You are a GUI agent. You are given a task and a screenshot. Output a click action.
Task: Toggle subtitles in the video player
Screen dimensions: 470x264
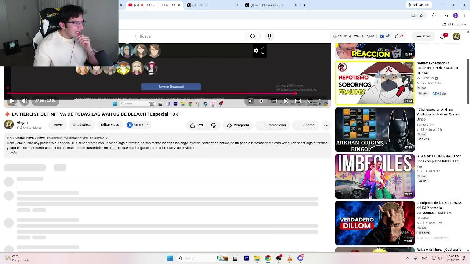274,101
